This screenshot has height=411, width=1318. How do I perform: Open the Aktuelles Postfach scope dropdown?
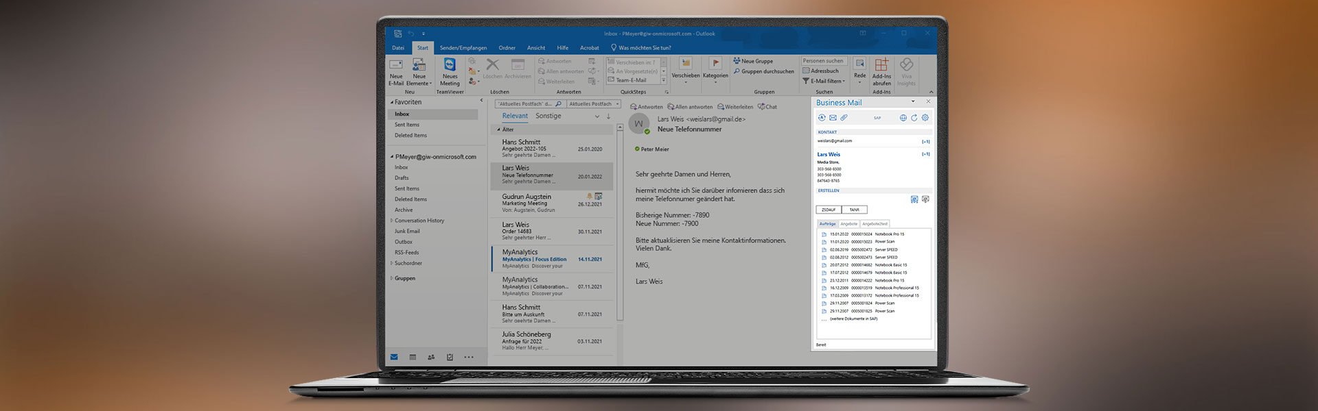tap(594, 104)
